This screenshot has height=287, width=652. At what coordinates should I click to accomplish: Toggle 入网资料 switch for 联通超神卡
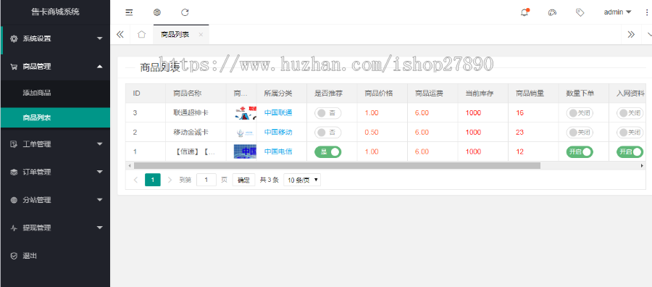tap(630, 113)
